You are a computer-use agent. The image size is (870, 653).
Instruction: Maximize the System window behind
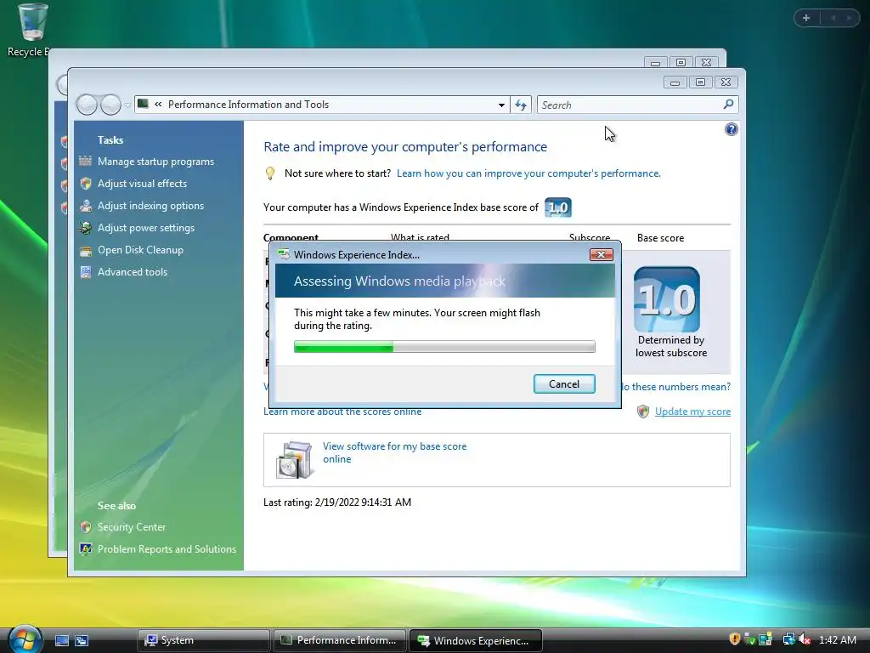click(x=681, y=62)
